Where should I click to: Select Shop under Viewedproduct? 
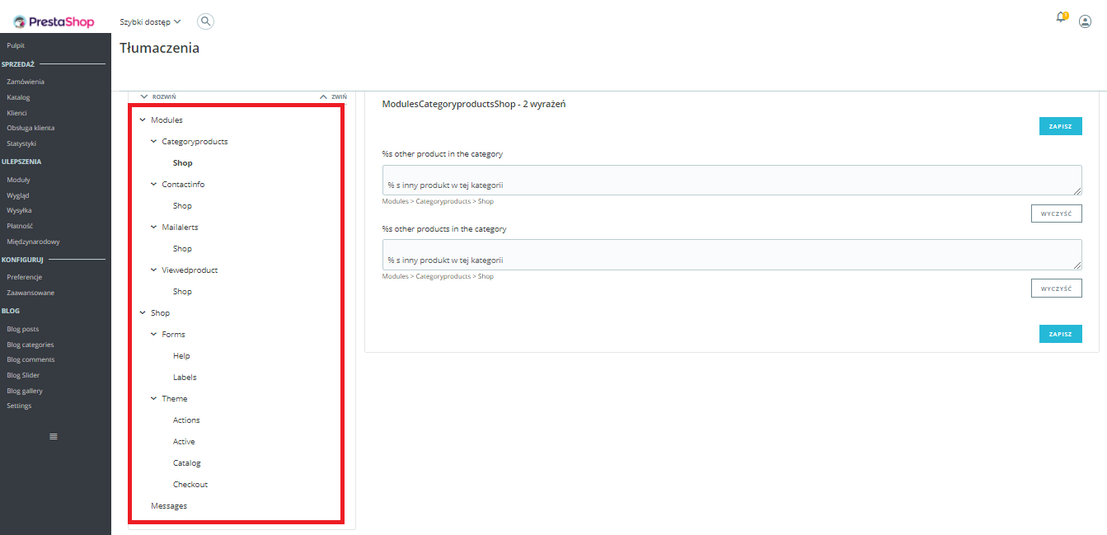pyautogui.click(x=182, y=292)
